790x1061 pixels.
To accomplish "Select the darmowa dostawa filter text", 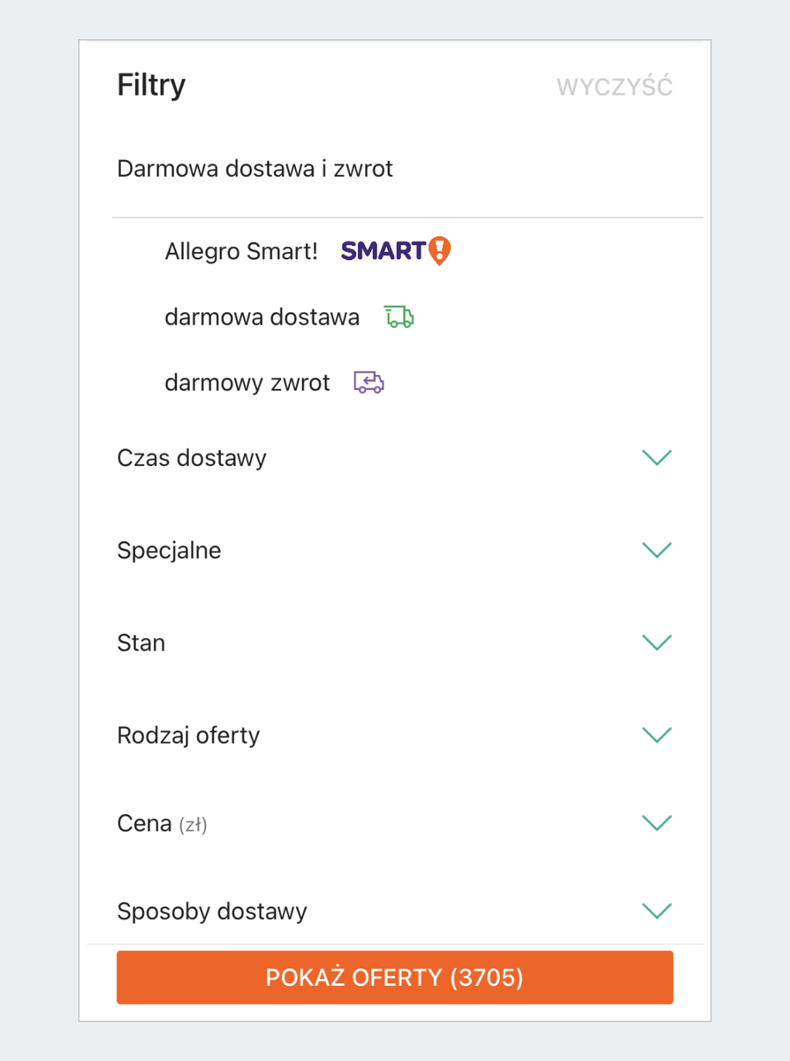I will coord(262,317).
